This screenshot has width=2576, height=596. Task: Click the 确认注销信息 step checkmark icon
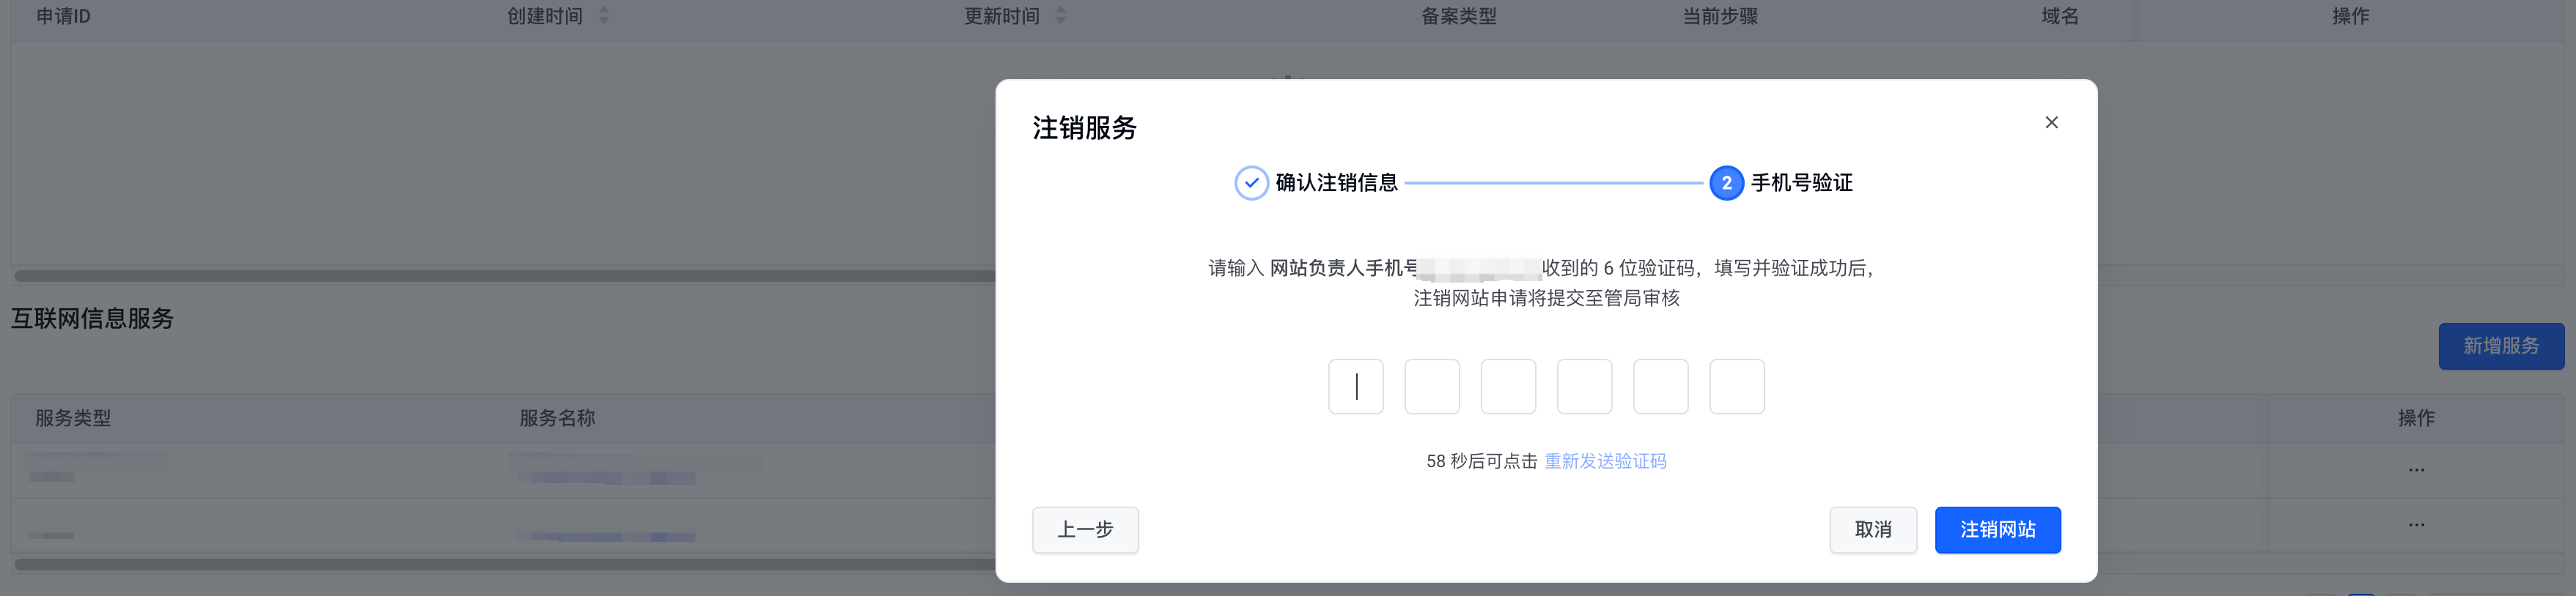[x=1251, y=183]
